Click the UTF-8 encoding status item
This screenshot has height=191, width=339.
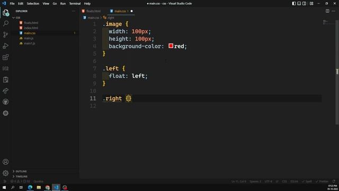click(269, 181)
